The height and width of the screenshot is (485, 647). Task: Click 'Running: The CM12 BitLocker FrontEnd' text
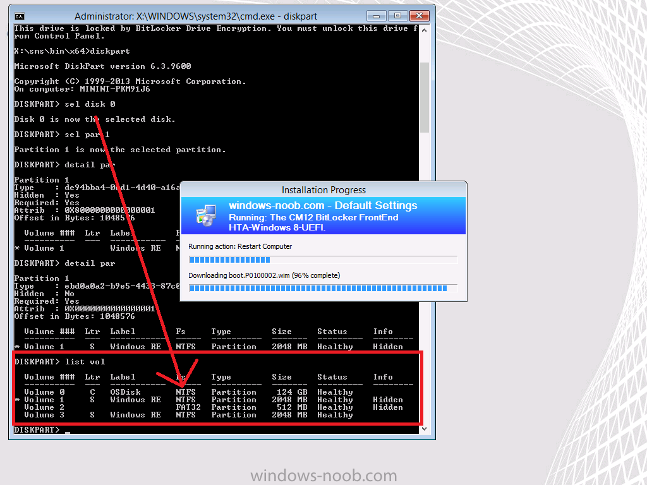(x=313, y=217)
